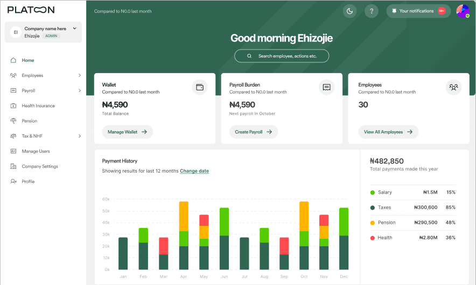Click the Company Settings building icon
The height and width of the screenshot is (285, 476).
coord(13,166)
